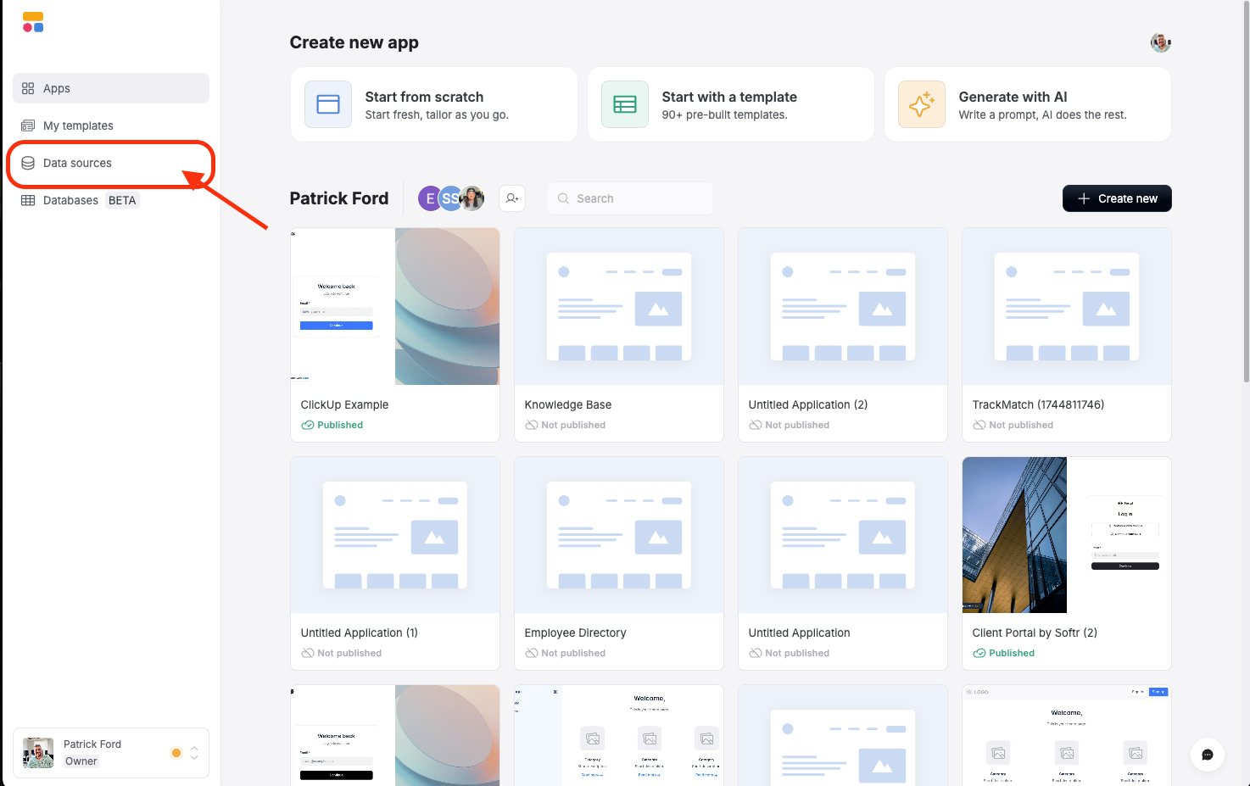
Task: Open Untitled Application (2) thumbnail
Action: click(x=843, y=306)
